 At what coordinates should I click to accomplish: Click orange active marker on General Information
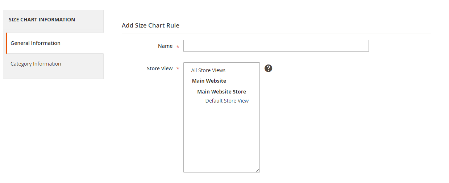point(6,43)
